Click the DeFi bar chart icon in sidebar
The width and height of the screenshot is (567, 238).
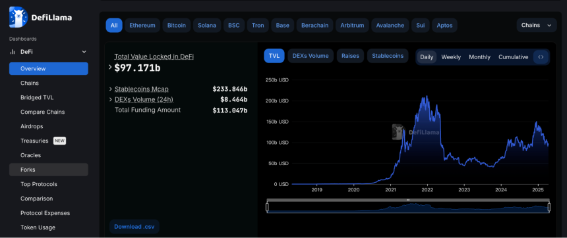[13, 52]
